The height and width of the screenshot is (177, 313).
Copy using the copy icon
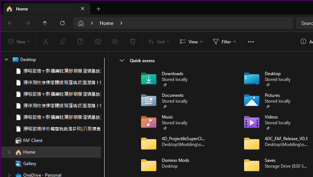[x=63, y=42]
